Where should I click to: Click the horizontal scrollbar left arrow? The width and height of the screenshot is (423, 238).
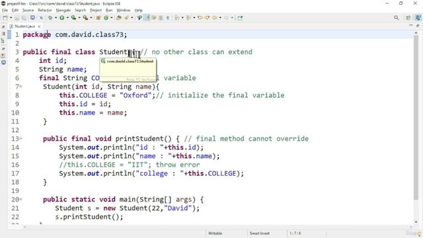[x=25, y=227]
